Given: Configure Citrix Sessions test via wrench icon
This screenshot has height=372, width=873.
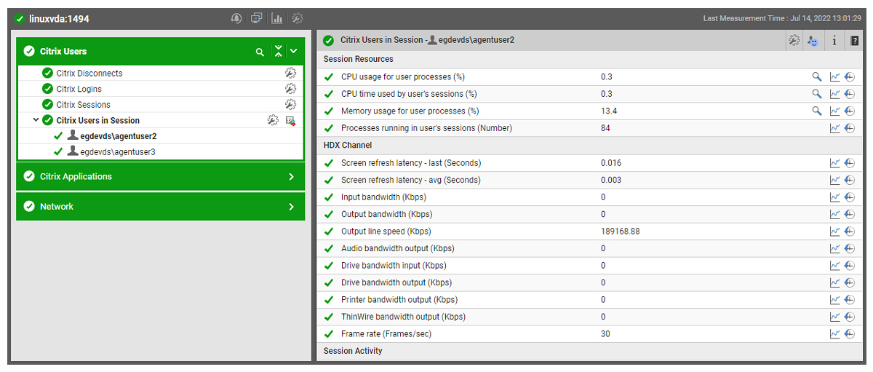Looking at the screenshot, I should pyautogui.click(x=290, y=105).
